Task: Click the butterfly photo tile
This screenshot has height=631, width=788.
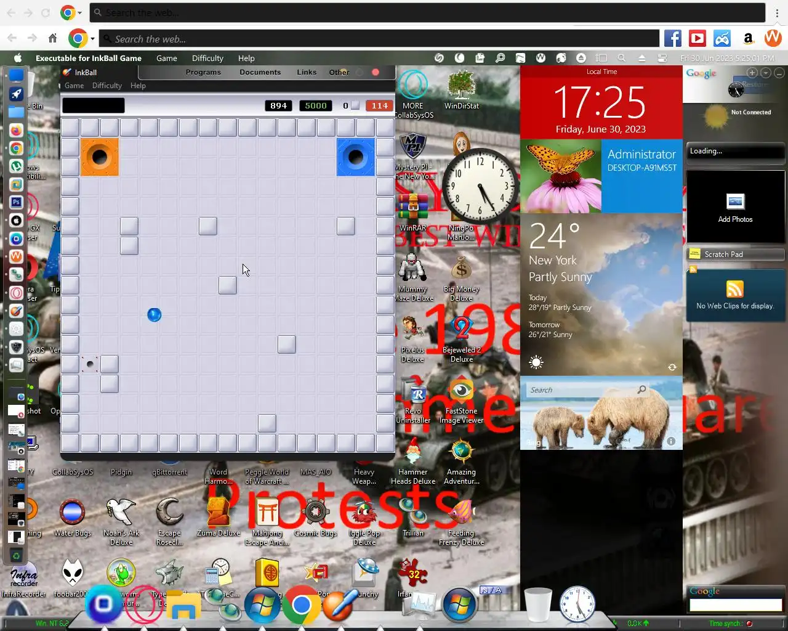Action: pos(561,176)
